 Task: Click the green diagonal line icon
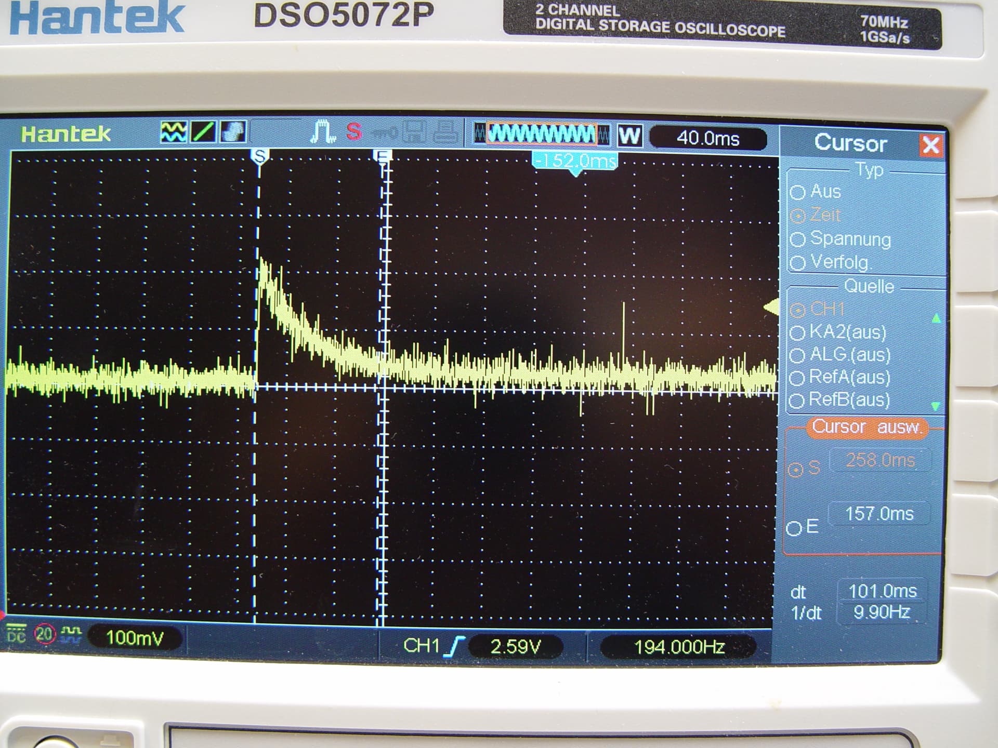click(x=203, y=132)
